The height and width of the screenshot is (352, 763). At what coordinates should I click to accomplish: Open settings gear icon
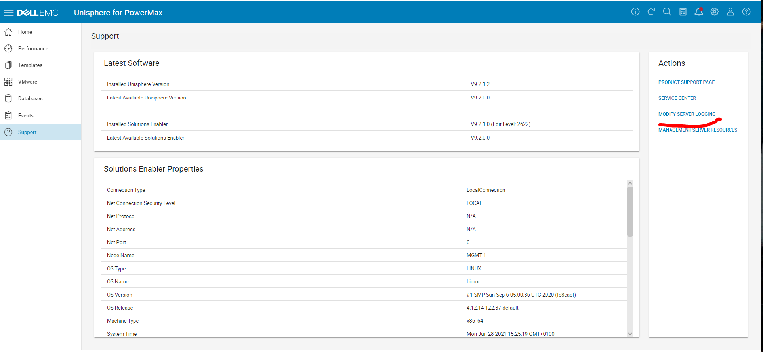(x=715, y=12)
